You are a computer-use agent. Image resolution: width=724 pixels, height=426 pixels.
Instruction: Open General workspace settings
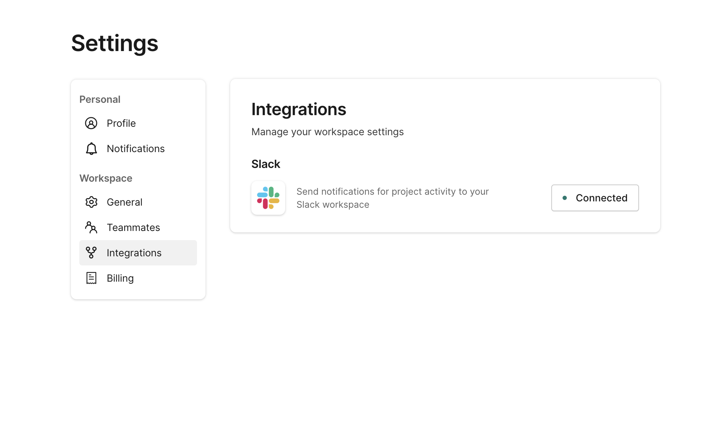(x=124, y=202)
